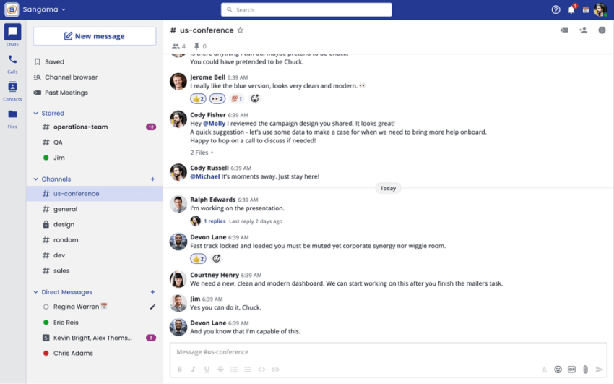Open the 1 replies thread link
This screenshot has width=614, height=384.
pos(215,221)
